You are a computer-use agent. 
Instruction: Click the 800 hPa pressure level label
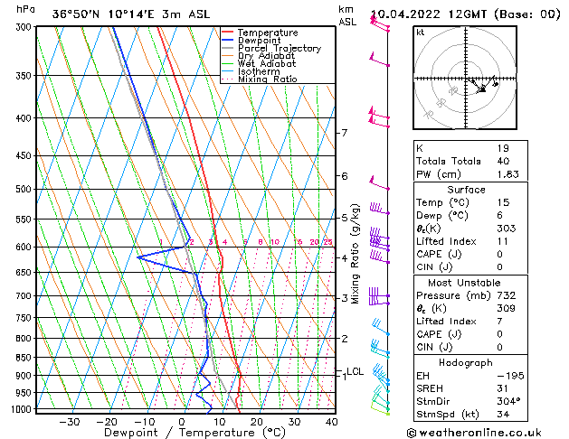25,339
